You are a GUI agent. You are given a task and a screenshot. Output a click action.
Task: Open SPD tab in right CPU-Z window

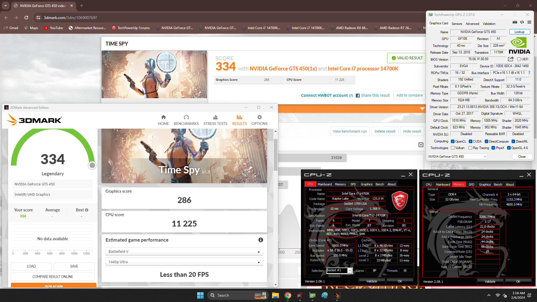click(x=471, y=185)
